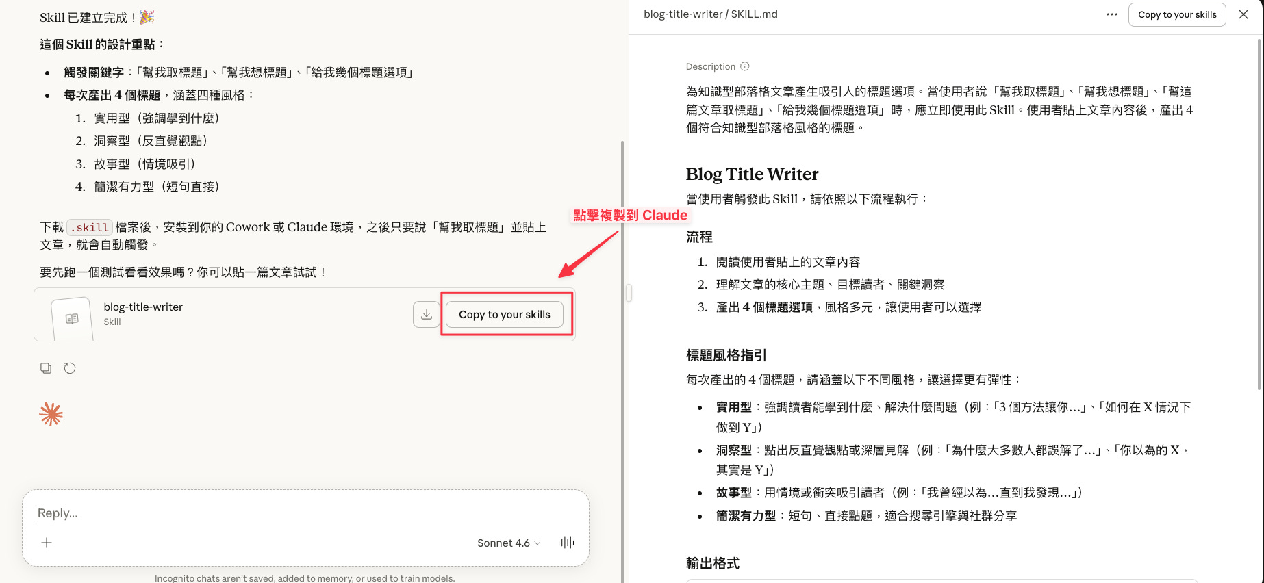This screenshot has height=583, width=1264.
Task: Copy the assistant response with copy icon
Action: [46, 368]
